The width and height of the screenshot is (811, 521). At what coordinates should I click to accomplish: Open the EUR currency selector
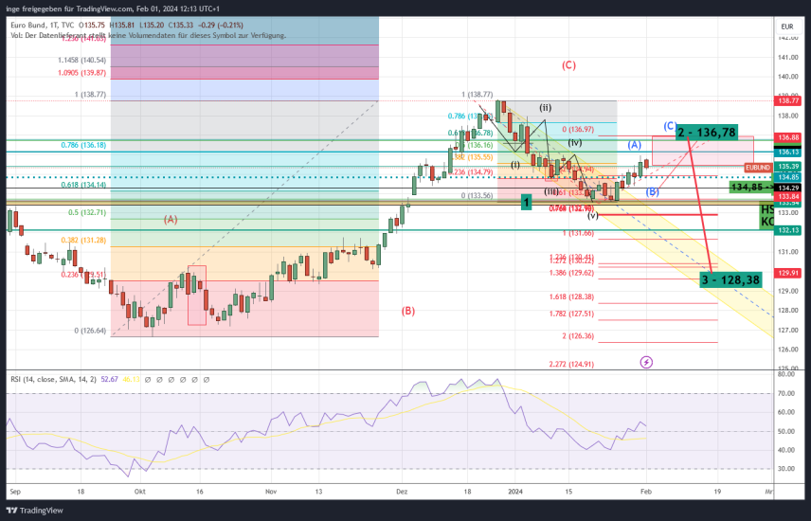[x=786, y=26]
